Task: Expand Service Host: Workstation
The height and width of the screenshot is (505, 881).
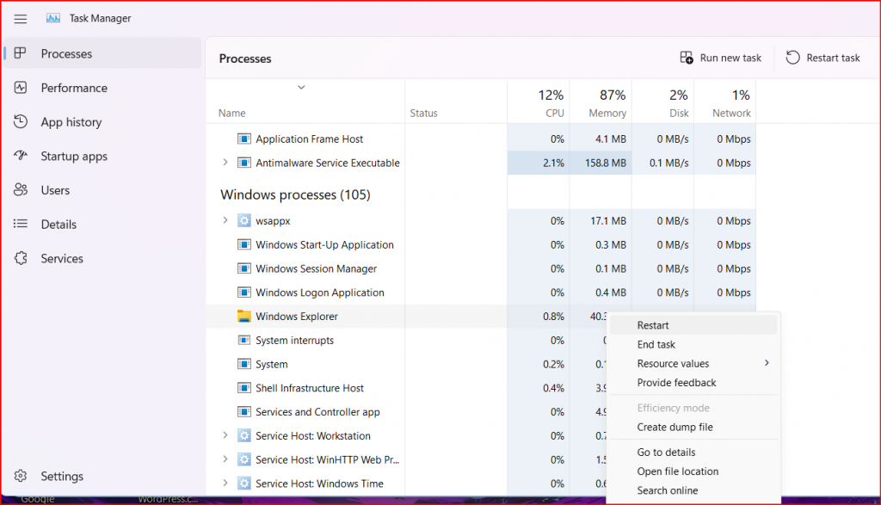Action: tap(225, 435)
